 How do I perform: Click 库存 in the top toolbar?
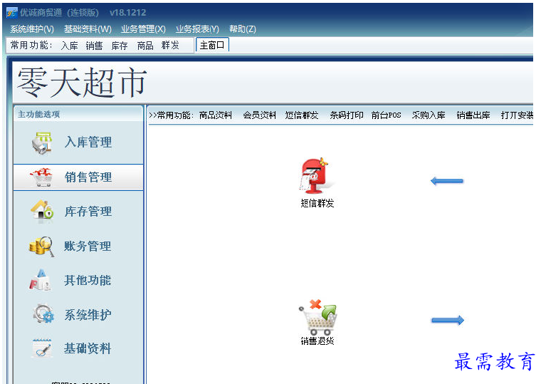coord(120,46)
